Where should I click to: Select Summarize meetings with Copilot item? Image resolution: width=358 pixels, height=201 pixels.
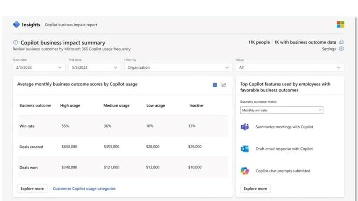click(284, 127)
